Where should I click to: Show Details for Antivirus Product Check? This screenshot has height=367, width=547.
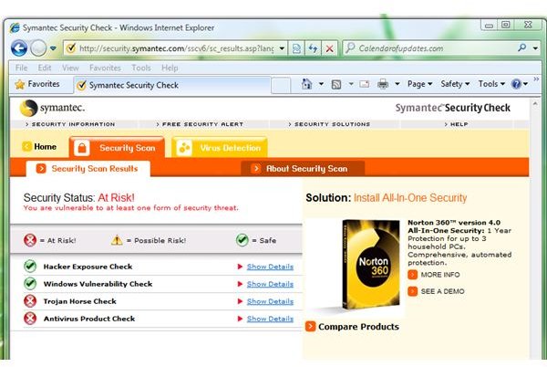[x=270, y=319]
